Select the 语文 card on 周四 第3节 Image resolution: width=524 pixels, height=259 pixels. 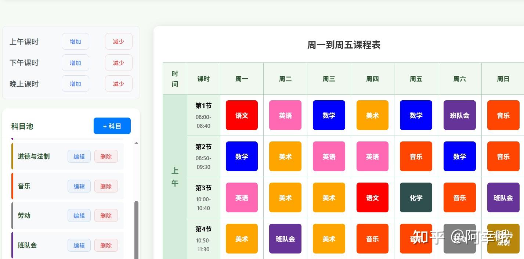point(372,198)
